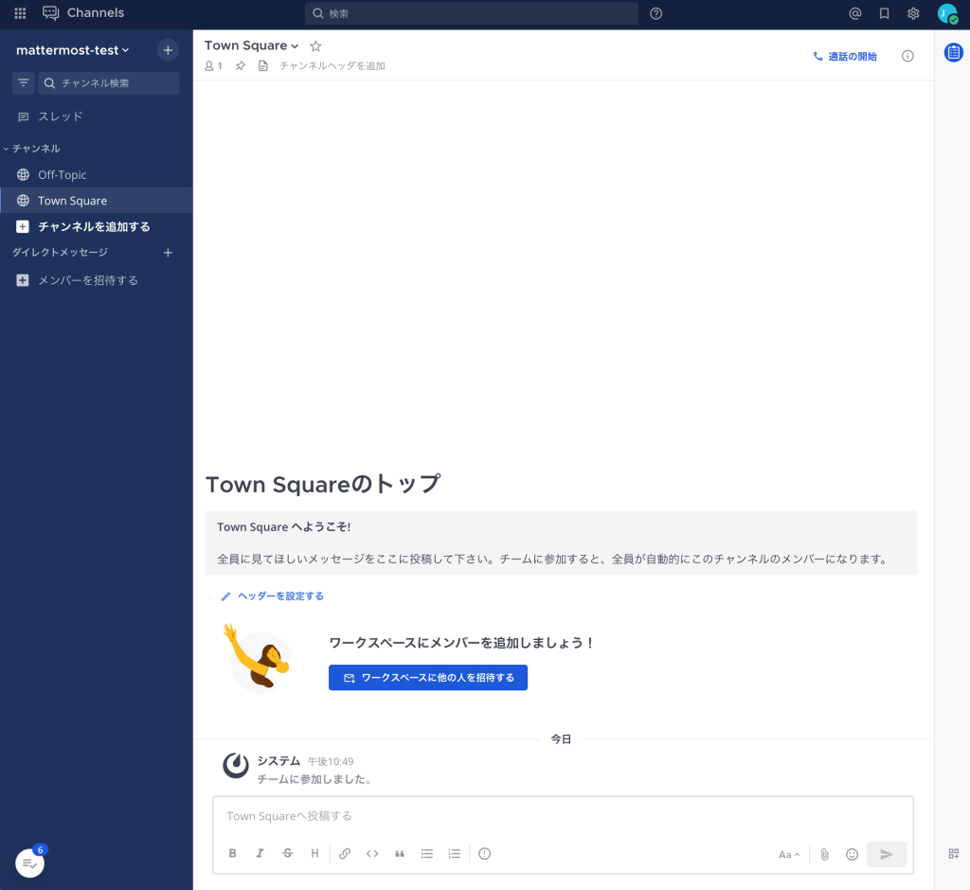The height and width of the screenshot is (890, 970).
Task: Click the ワークスペースに他の人を招待する button
Action: pos(427,678)
